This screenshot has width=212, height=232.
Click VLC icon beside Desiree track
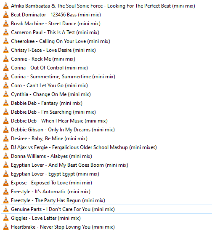click(6, 139)
